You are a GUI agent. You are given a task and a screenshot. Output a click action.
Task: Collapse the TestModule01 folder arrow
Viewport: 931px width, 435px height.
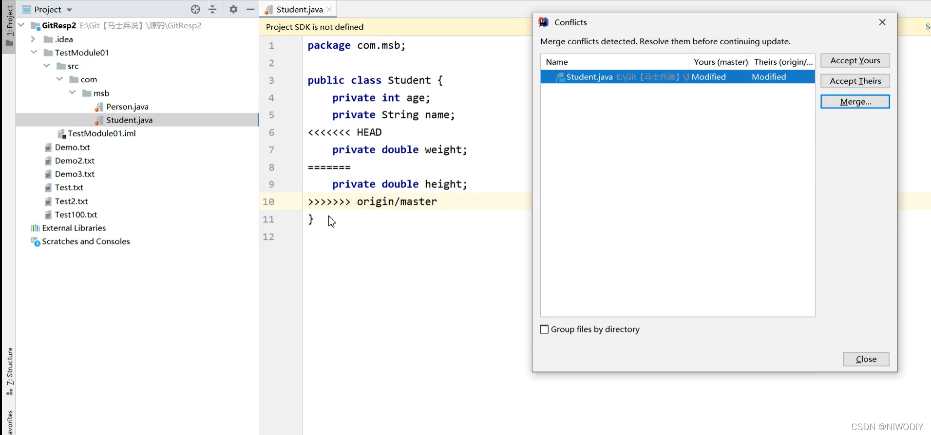[x=34, y=52]
